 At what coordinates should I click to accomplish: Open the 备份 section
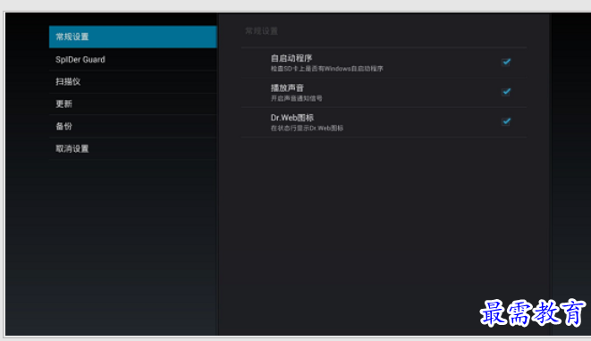[132, 127]
